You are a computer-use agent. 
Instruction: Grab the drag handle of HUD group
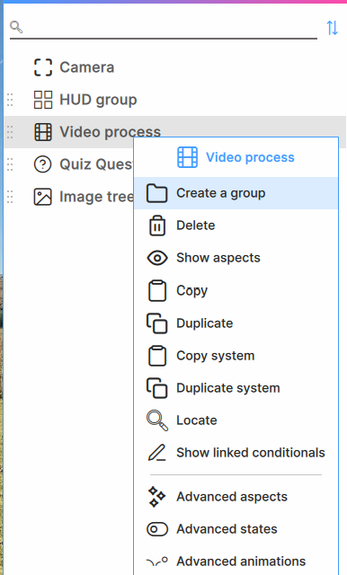click(10, 100)
